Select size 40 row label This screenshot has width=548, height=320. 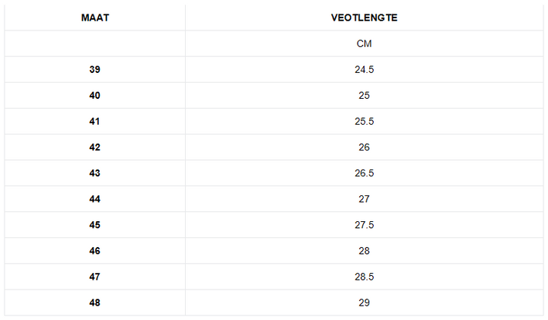point(94,95)
